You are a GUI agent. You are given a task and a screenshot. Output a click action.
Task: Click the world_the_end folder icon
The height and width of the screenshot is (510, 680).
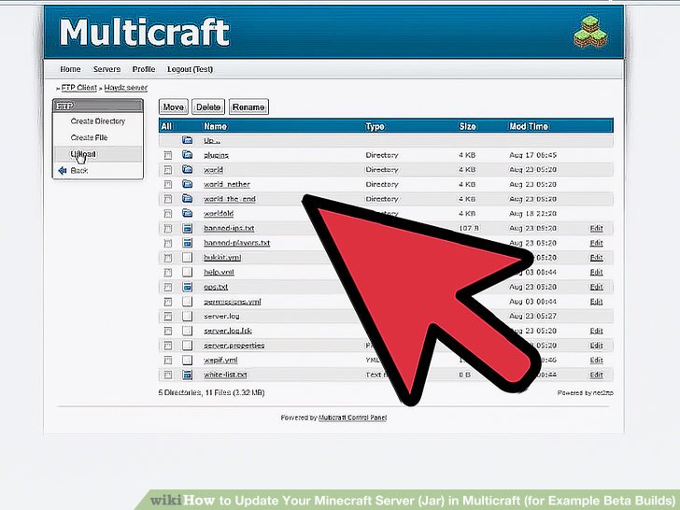[187, 199]
